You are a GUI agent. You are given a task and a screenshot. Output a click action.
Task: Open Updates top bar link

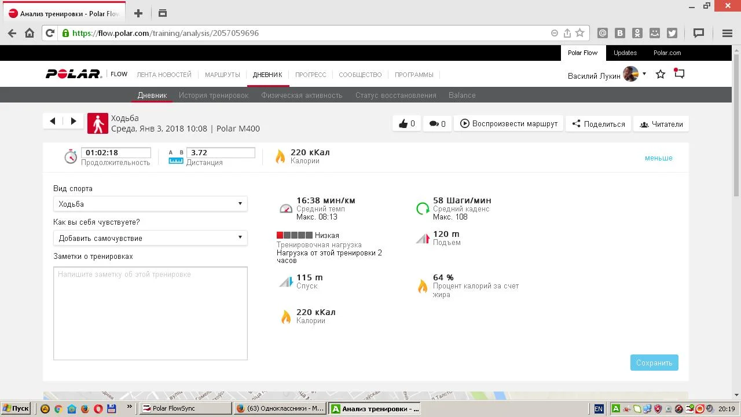click(x=625, y=53)
